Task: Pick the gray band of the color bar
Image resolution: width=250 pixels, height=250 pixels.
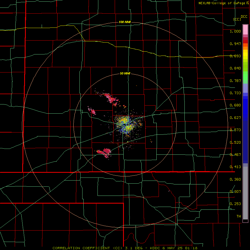Action: click(245, 193)
